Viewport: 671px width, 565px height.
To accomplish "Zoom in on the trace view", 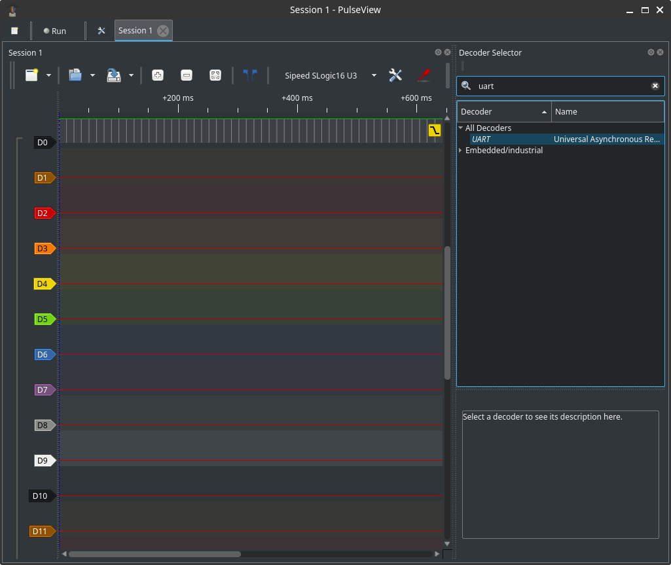I will pos(158,75).
